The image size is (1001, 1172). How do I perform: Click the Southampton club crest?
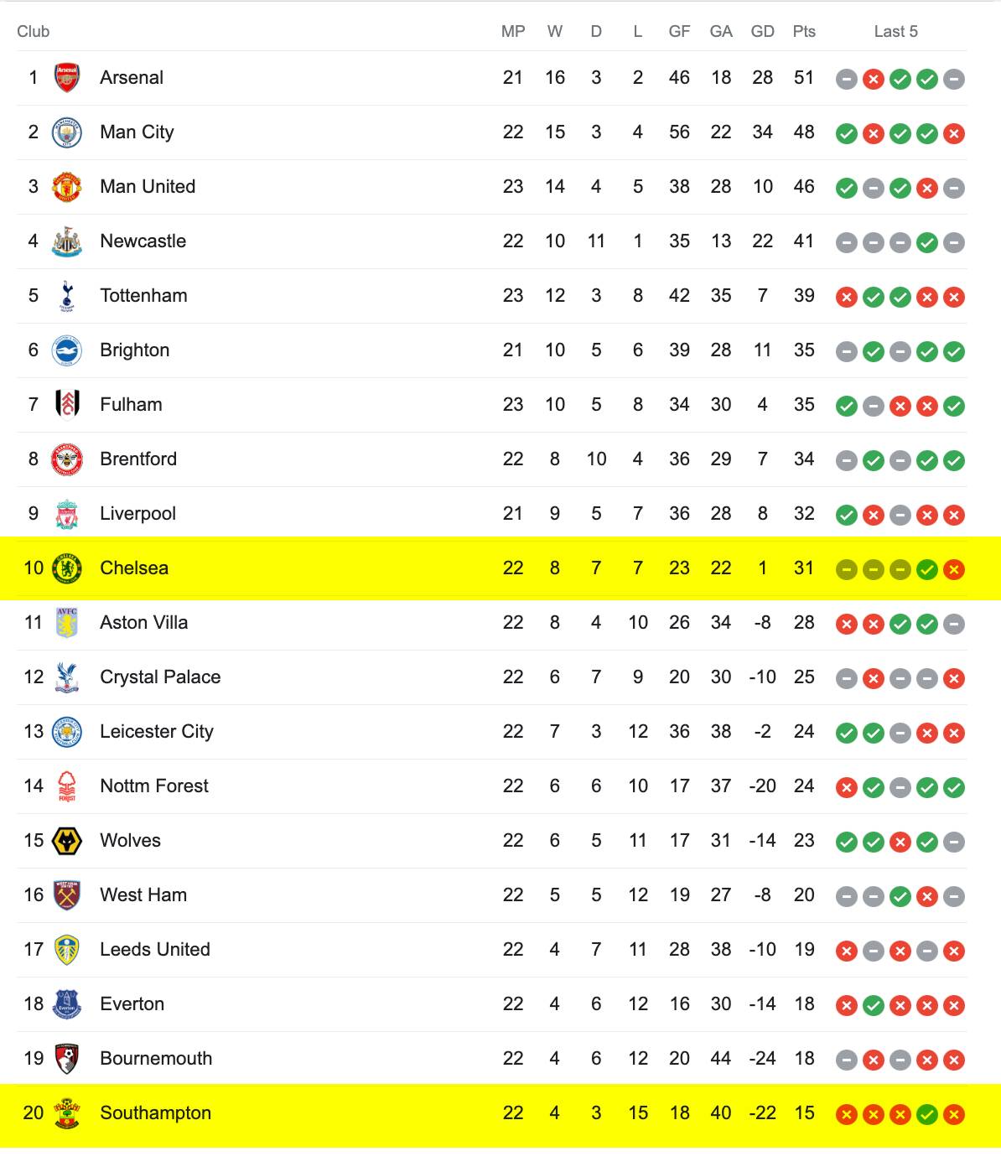click(67, 1113)
